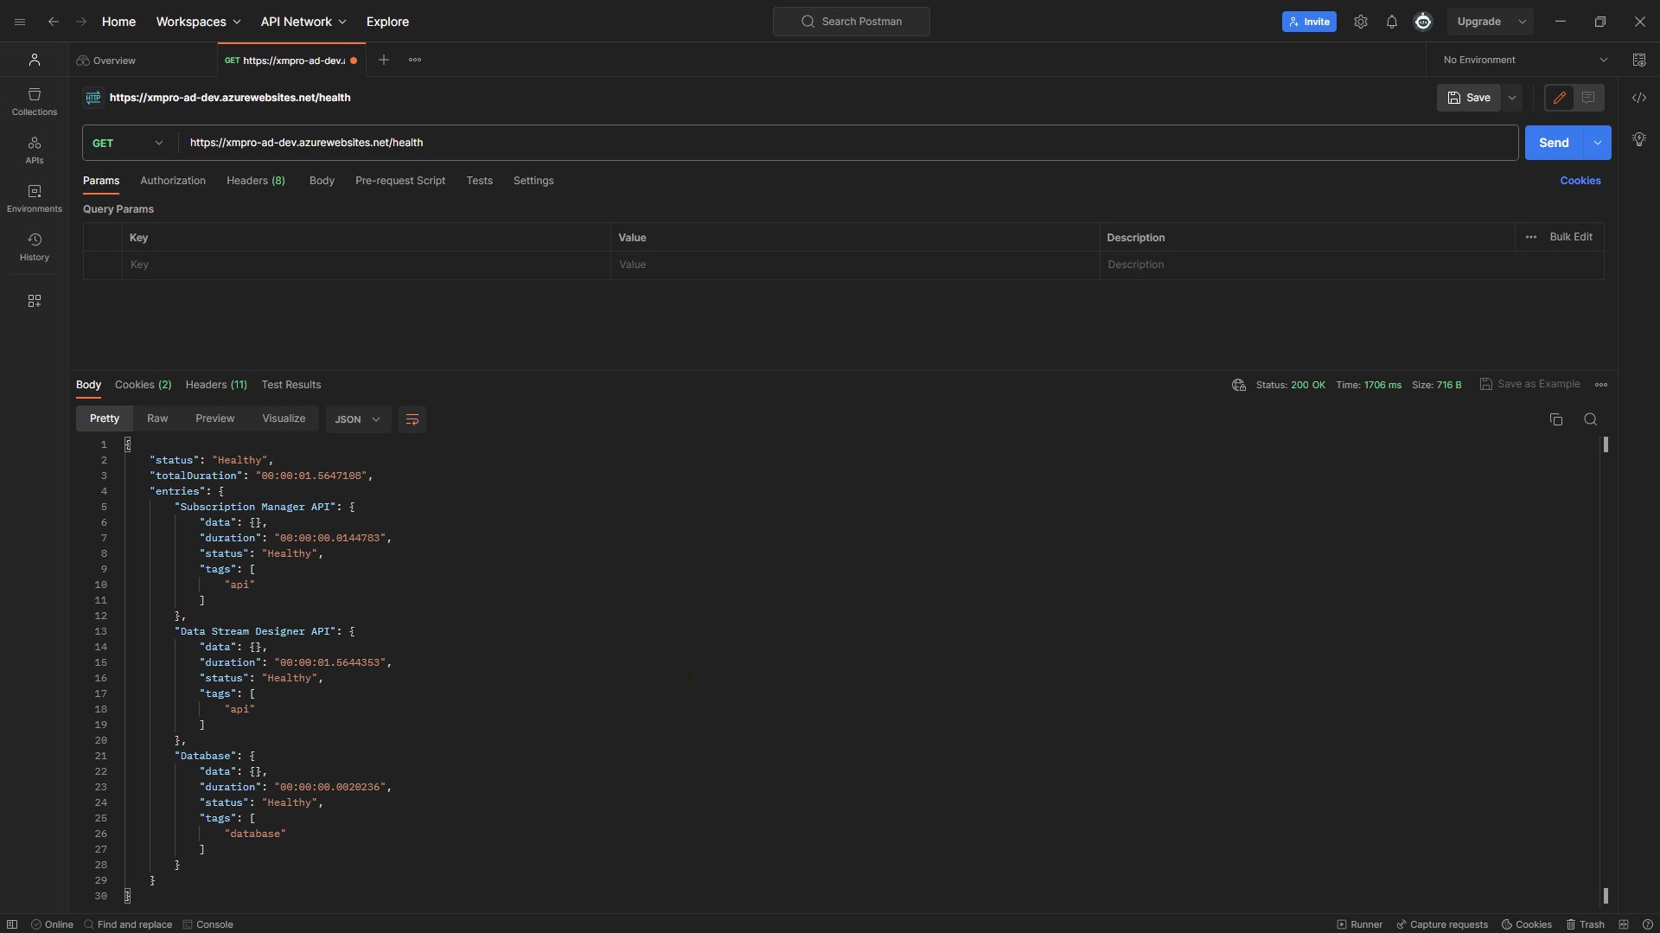Open the Save options dropdown arrow

[x=1512, y=98]
